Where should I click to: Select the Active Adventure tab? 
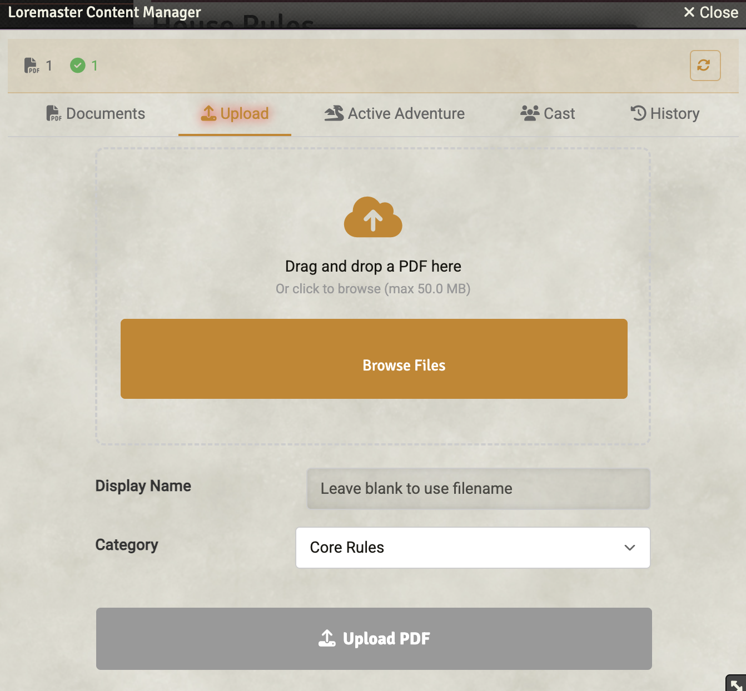(394, 113)
